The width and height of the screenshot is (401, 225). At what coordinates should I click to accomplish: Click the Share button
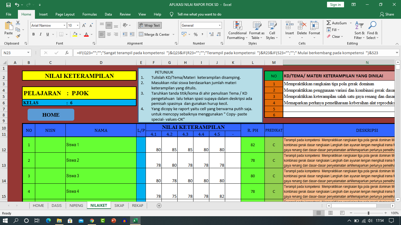(387, 14)
